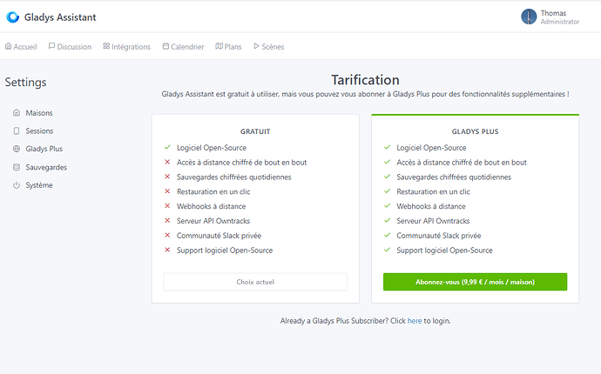
Task: Open the Scènes tab
Action: point(268,47)
